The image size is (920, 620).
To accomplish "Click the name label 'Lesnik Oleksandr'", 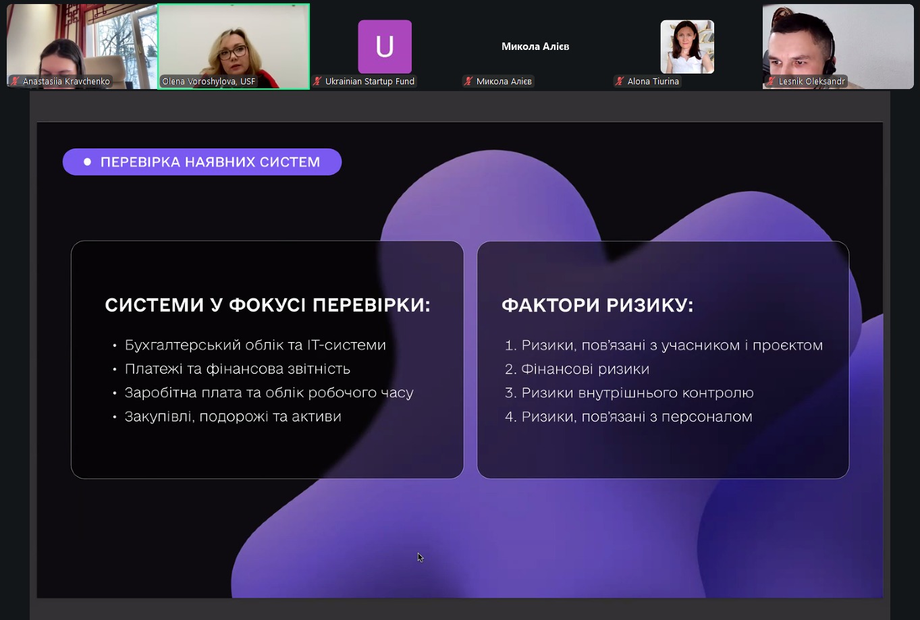I will pyautogui.click(x=812, y=82).
